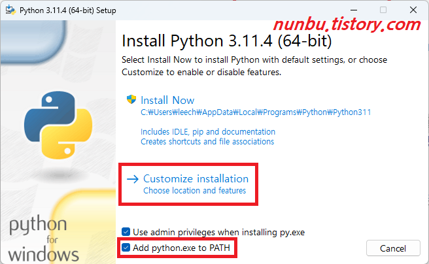The height and width of the screenshot is (264, 429).
Task: Click the Python setup icon in title bar
Action: [10, 10]
